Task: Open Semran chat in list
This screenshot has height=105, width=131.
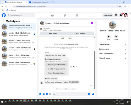Action: pyautogui.click(x=18, y=27)
